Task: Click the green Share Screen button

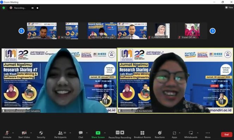Action: [x=98, y=134]
